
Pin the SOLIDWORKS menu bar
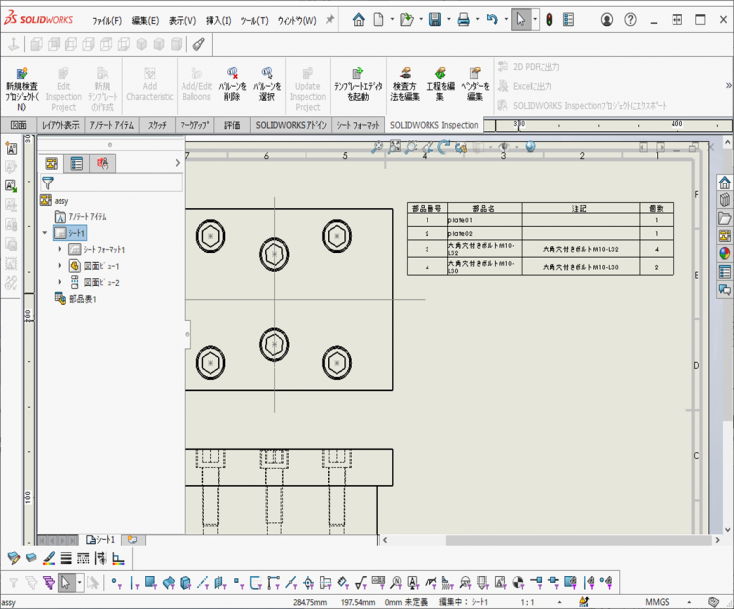point(330,19)
